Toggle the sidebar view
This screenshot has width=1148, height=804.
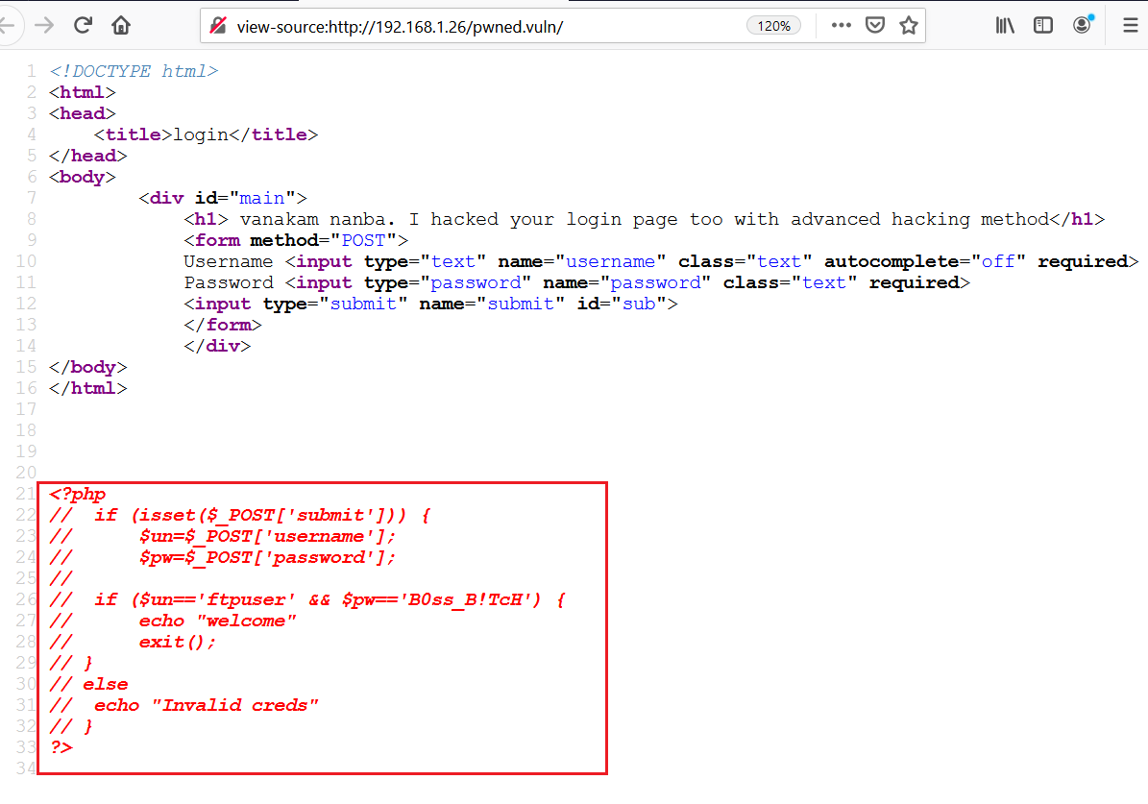[1043, 26]
